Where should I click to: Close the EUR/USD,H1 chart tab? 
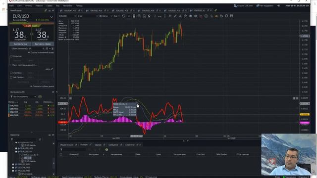point(211,10)
